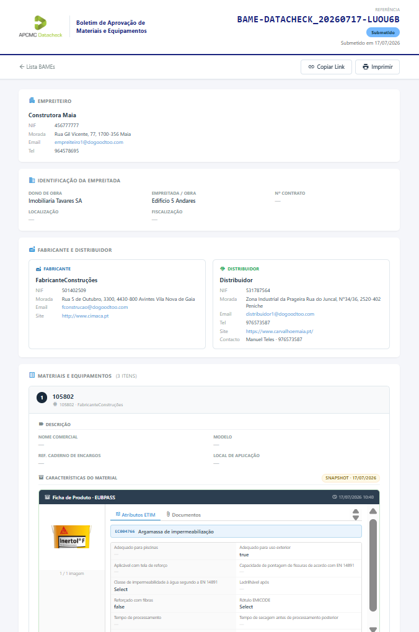Image resolution: width=419 pixels, height=632 pixels.
Task: Click the APCMC Datacheck logo
Action: [40, 27]
